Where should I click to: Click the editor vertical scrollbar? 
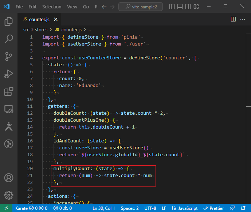tap(248, 118)
